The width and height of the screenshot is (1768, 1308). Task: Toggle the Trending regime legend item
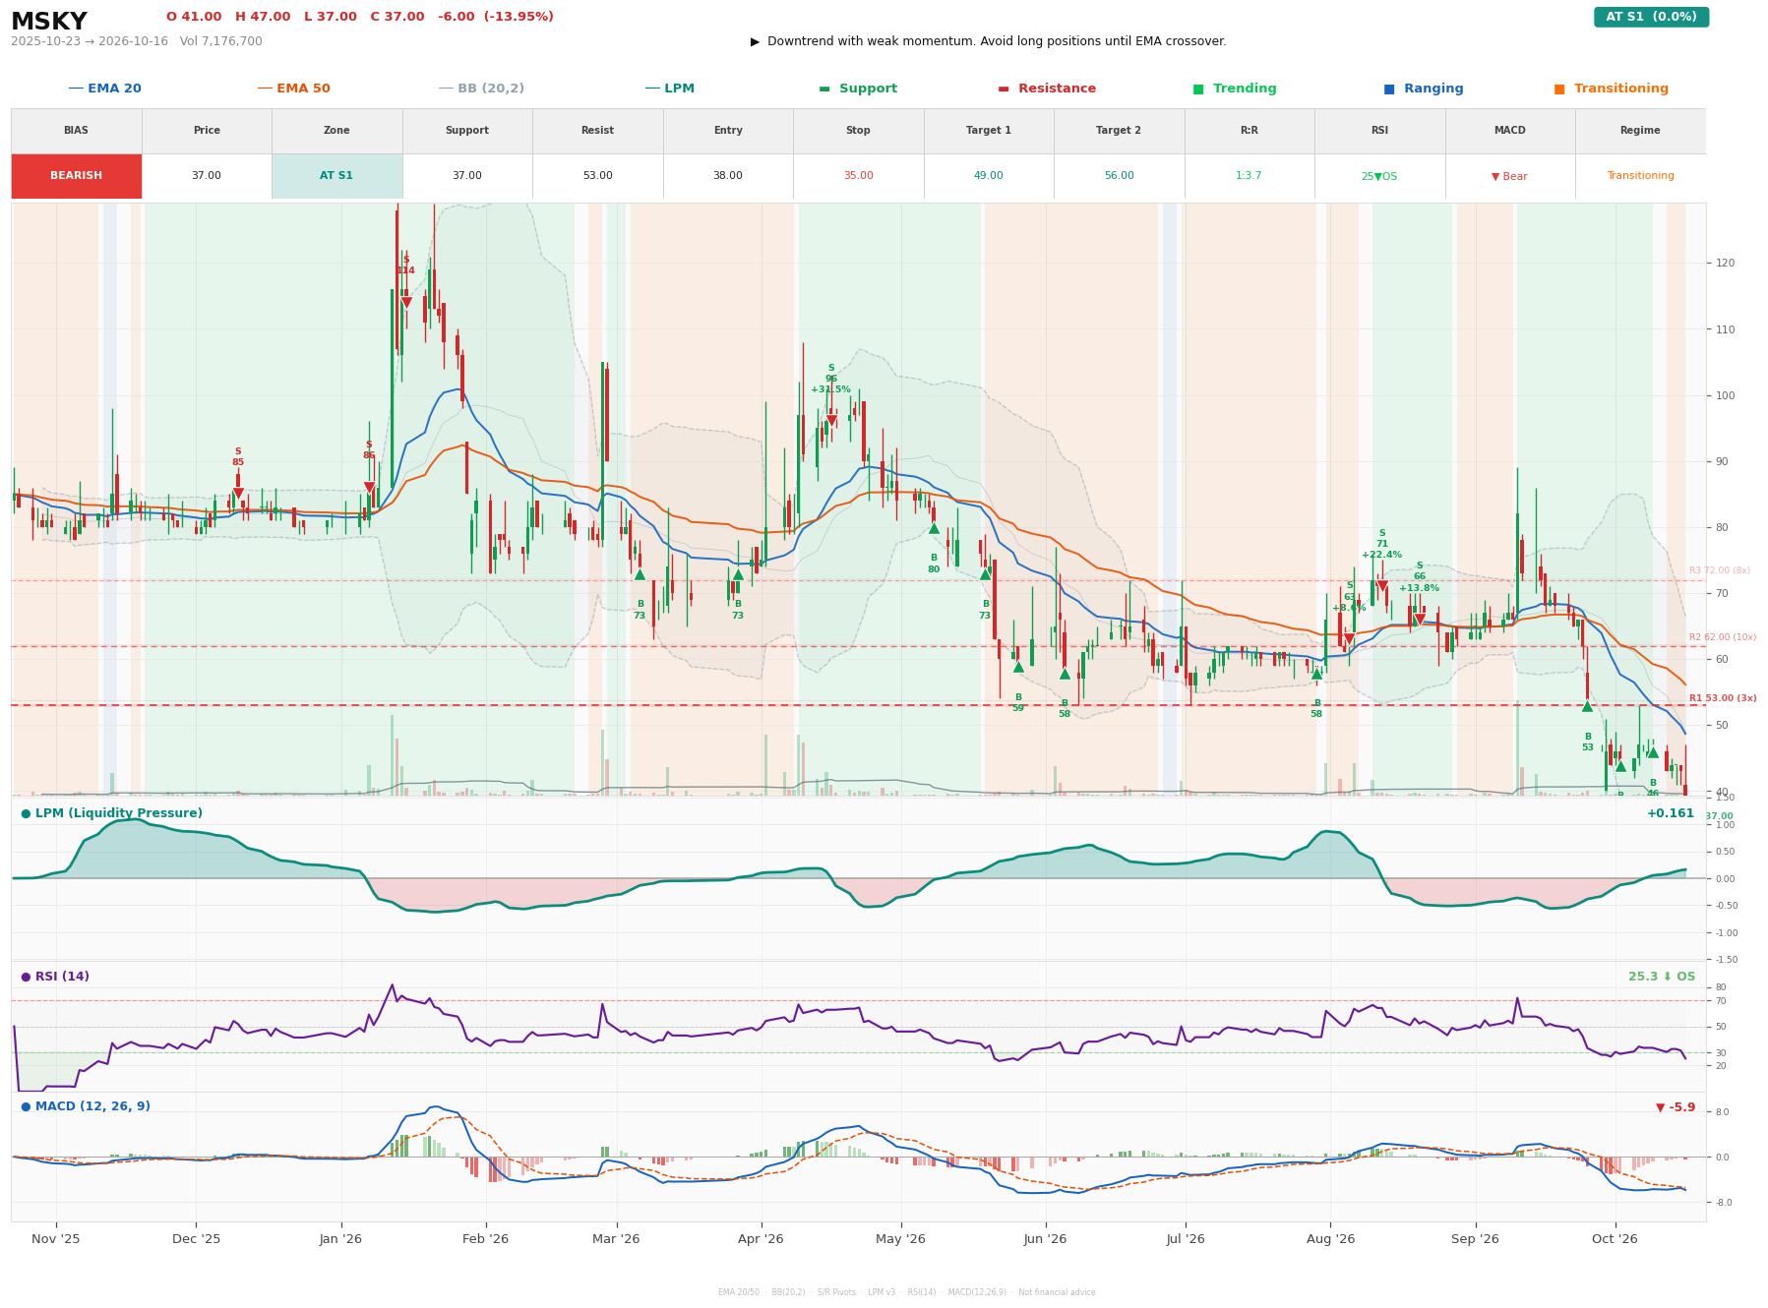[x=1234, y=89]
